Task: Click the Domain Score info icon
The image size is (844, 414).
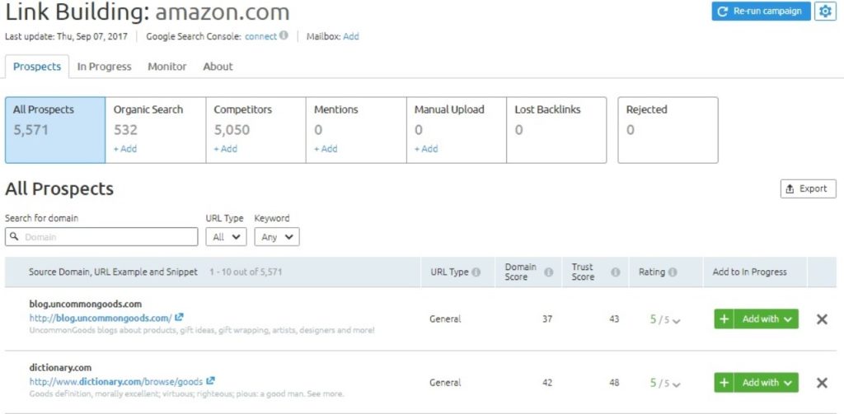Action: (548, 272)
